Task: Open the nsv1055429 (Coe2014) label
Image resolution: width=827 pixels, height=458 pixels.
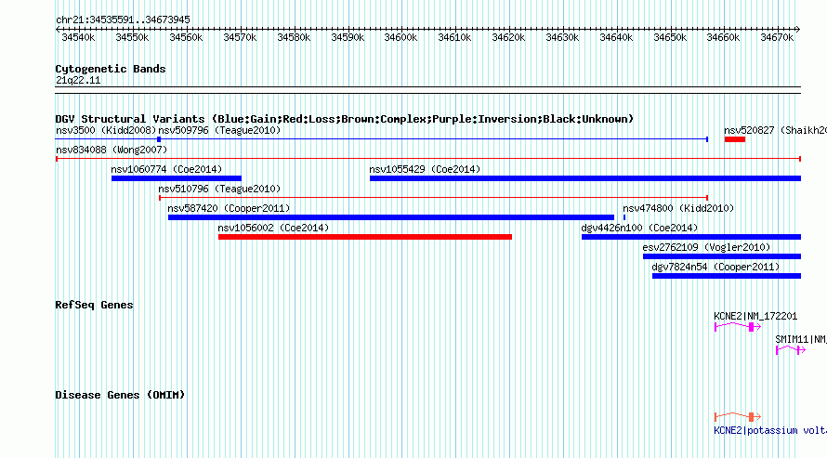Action: [425, 169]
